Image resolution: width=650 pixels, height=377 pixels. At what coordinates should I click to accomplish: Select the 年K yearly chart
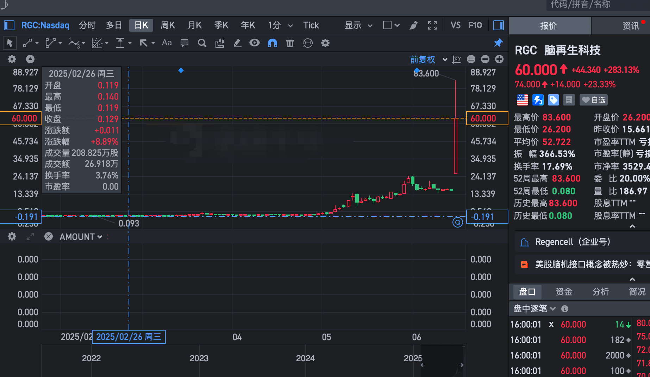[248, 25]
